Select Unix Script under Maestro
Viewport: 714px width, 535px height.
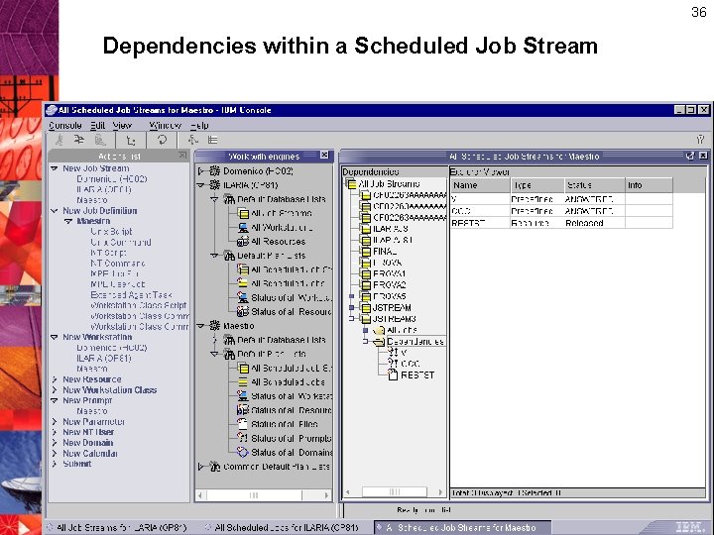tap(111, 232)
